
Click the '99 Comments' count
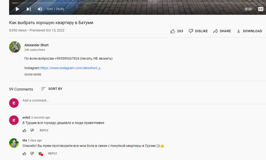tap(21, 89)
